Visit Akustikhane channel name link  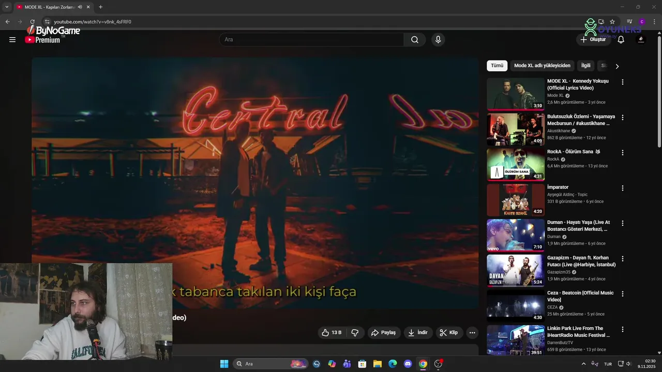tap(559, 131)
